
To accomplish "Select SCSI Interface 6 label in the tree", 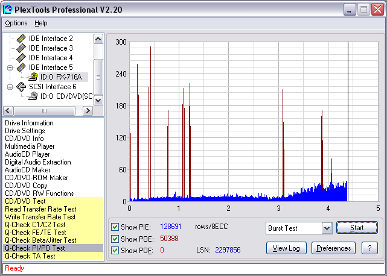I will click(x=53, y=87).
